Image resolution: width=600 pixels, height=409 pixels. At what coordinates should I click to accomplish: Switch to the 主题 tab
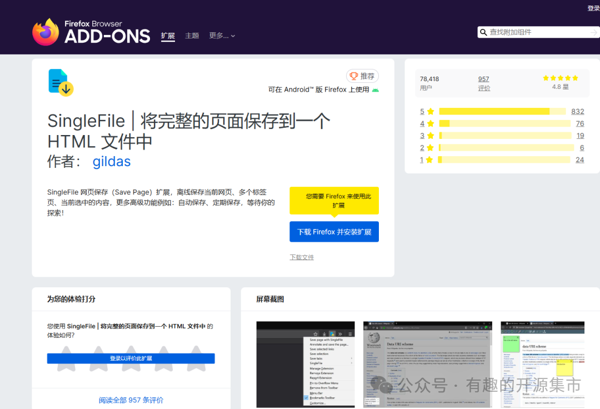[x=192, y=36]
